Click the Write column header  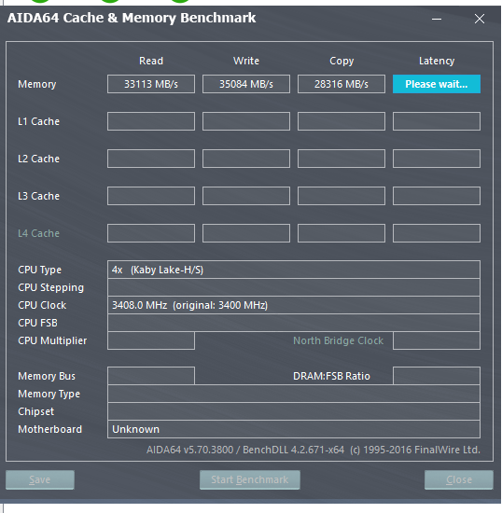(x=246, y=61)
